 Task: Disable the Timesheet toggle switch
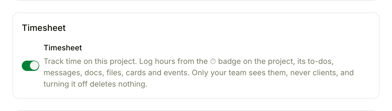30,66
